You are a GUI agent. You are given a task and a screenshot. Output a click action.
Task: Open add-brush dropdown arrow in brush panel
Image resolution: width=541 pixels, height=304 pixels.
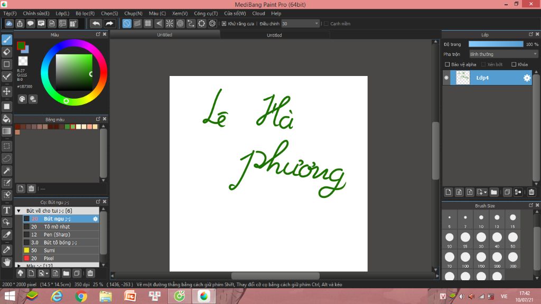tap(46, 273)
